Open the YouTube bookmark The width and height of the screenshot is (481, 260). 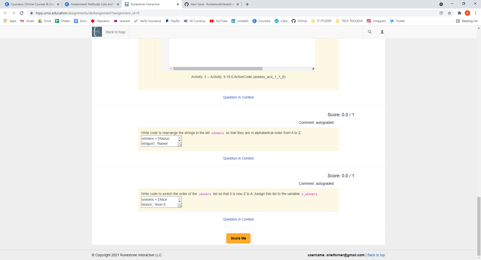coord(218,21)
